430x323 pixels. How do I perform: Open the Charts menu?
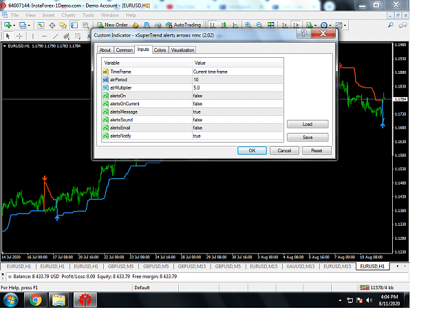(68, 15)
